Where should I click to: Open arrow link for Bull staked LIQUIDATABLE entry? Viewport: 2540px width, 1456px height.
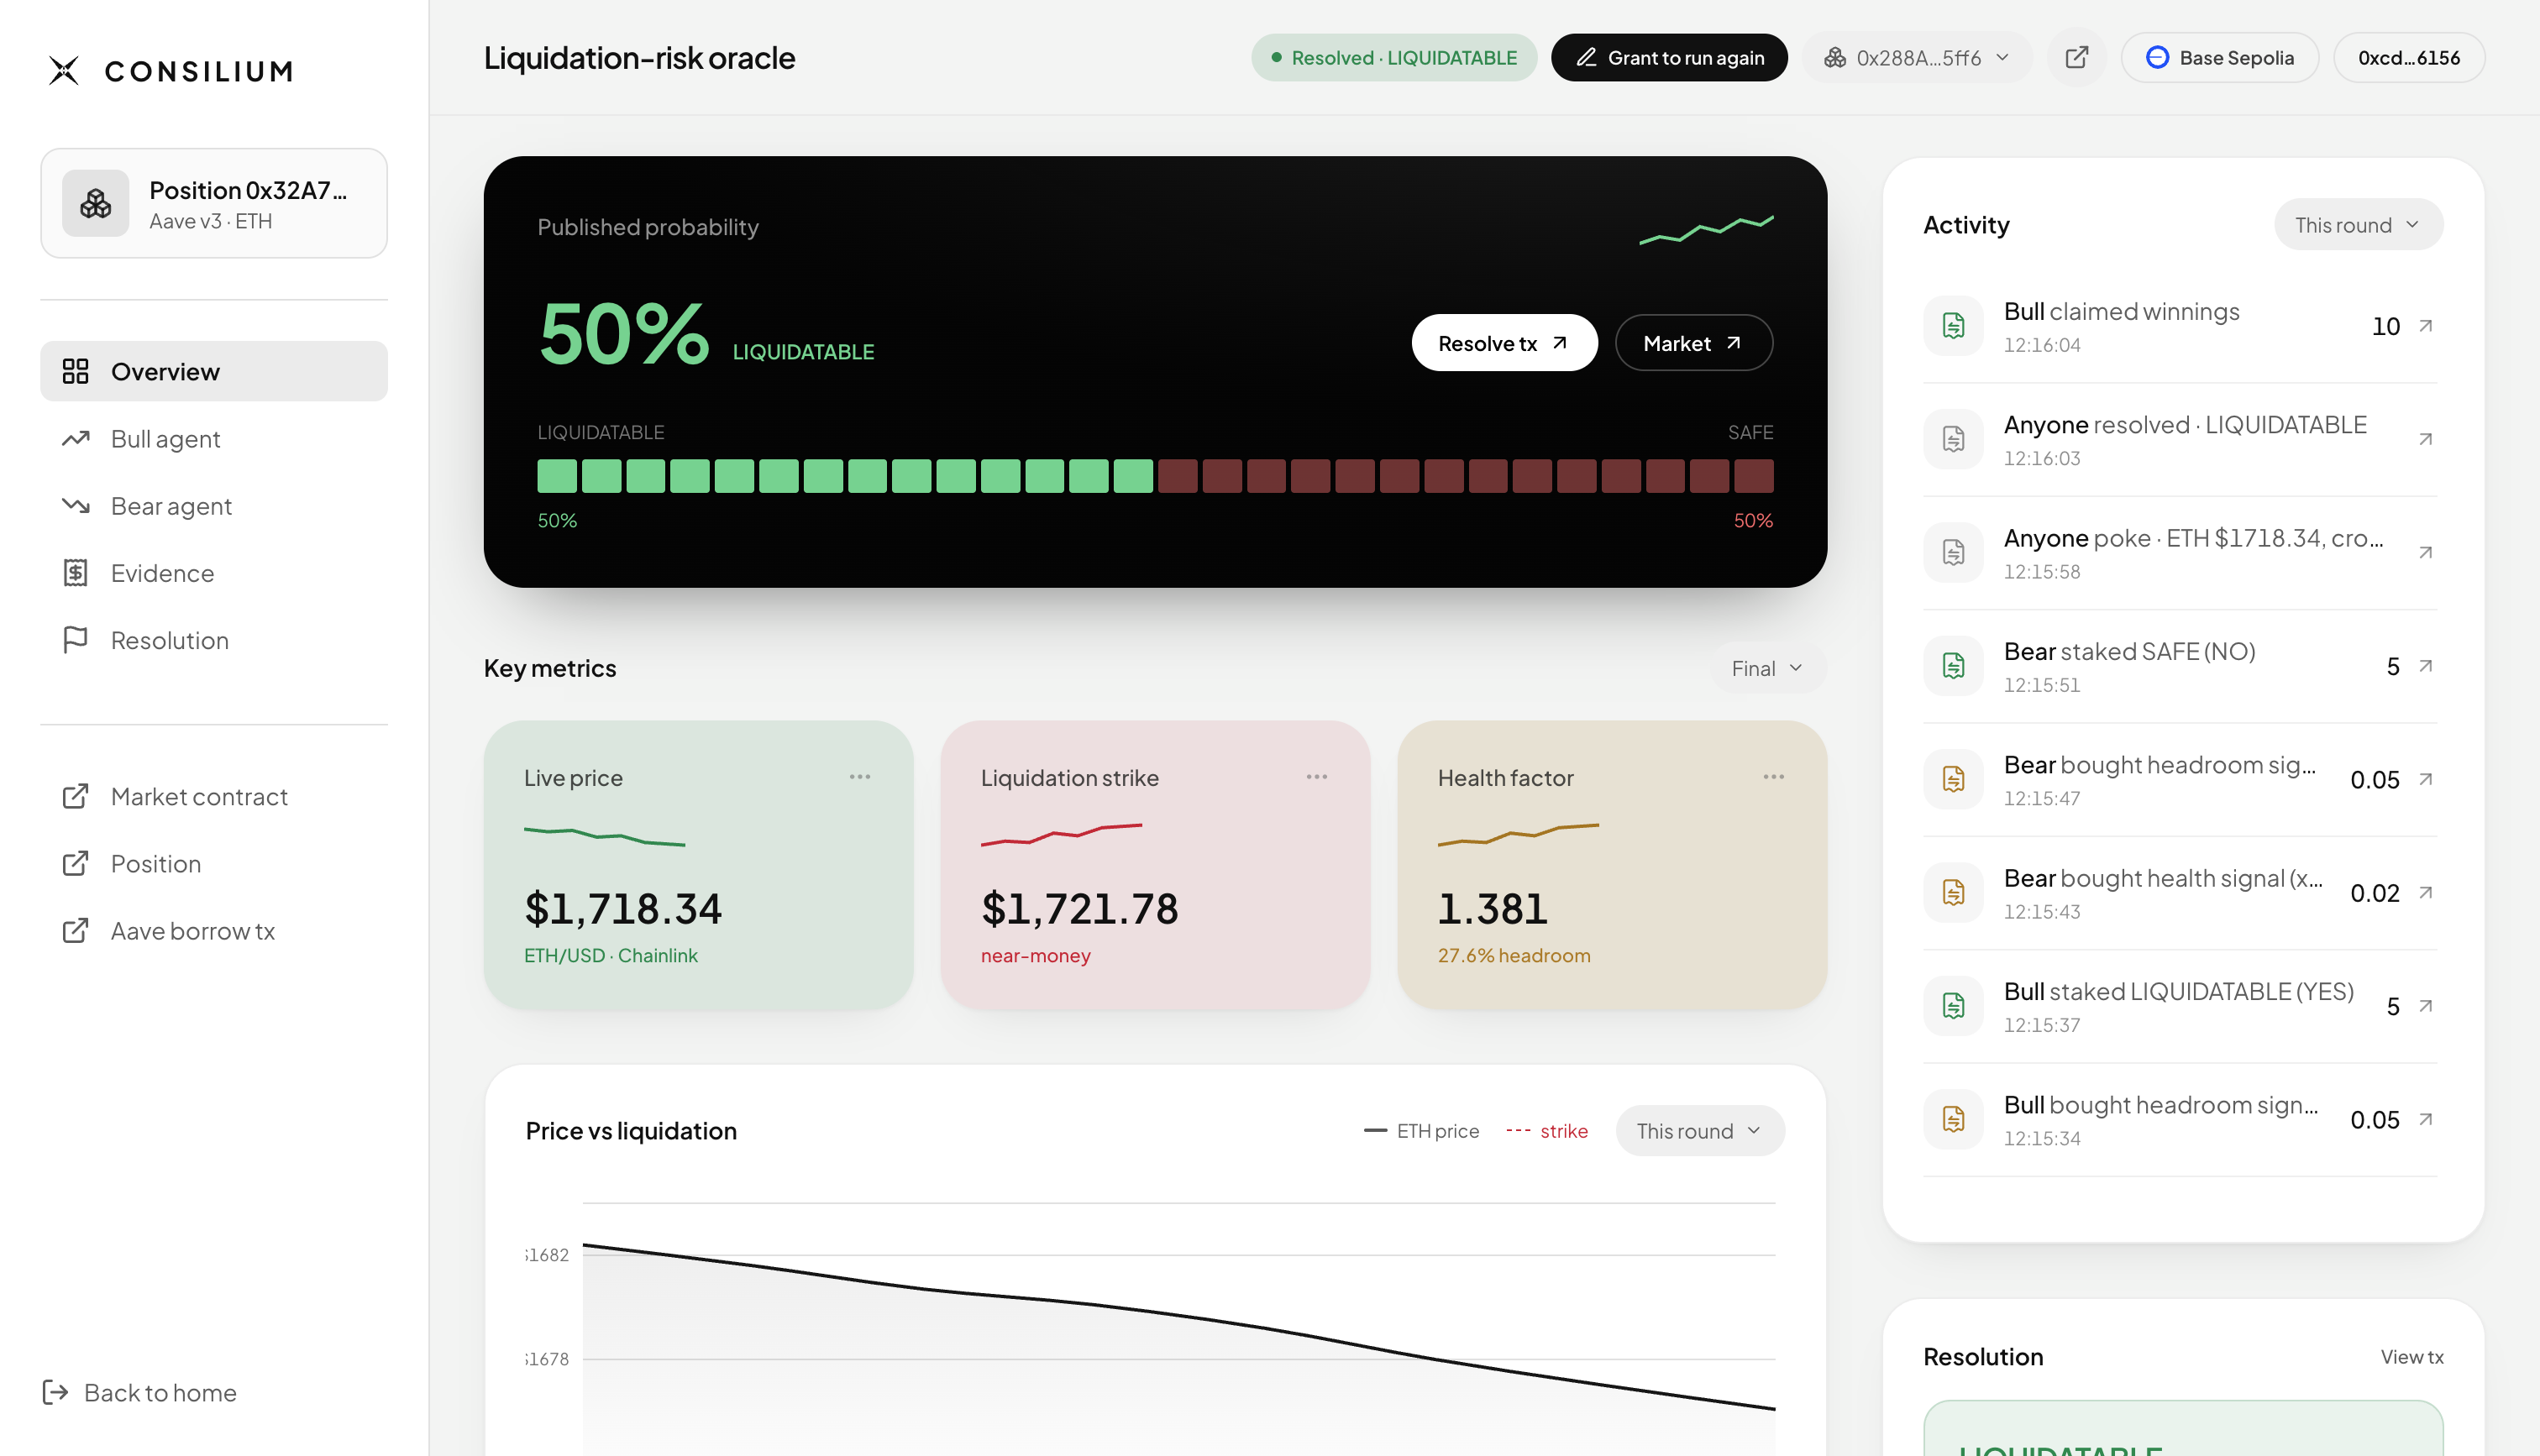(x=2425, y=1006)
